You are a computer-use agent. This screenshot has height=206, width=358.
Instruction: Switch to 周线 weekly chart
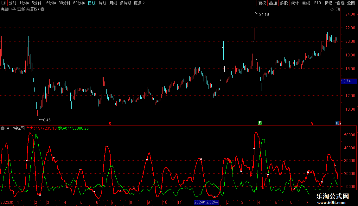(x=103, y=3)
